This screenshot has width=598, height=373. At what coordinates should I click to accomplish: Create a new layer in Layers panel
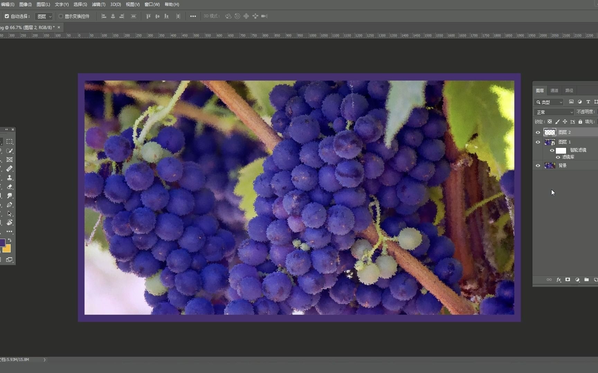tap(595, 280)
